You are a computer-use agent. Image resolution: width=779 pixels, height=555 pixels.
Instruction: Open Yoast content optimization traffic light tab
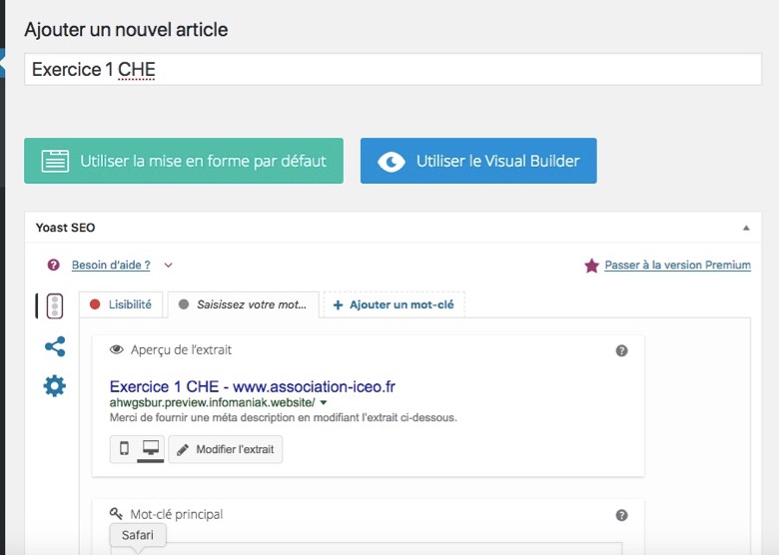coord(55,305)
